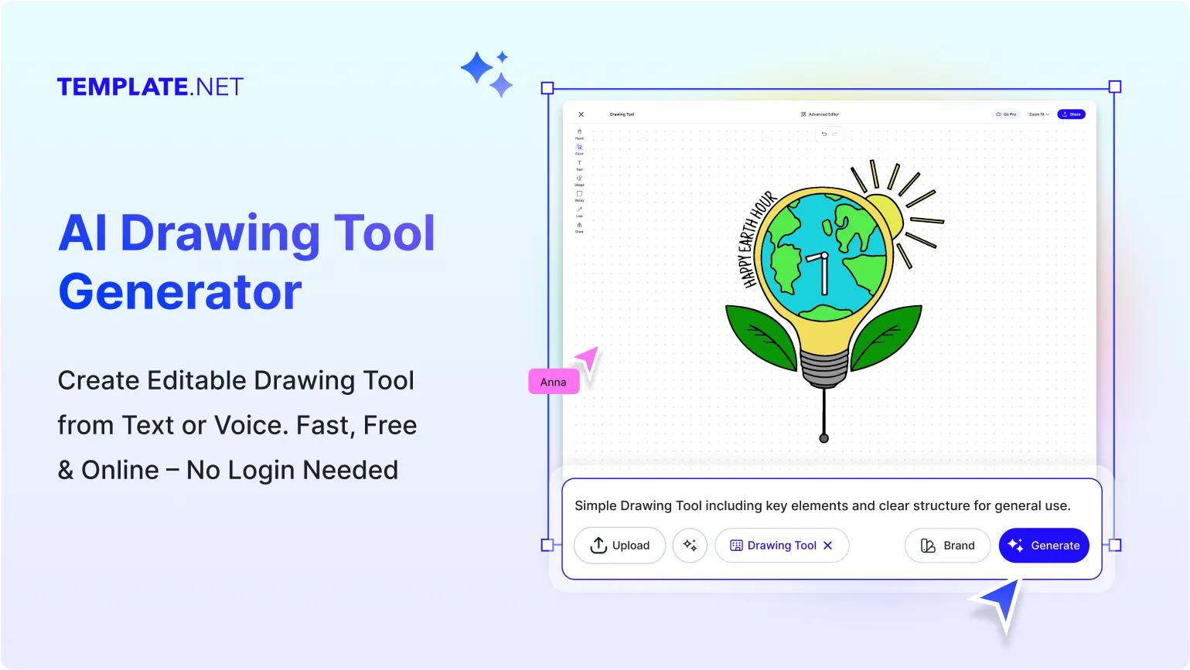The width and height of the screenshot is (1190, 670).
Task: Click the Generate button
Action: (1044, 546)
